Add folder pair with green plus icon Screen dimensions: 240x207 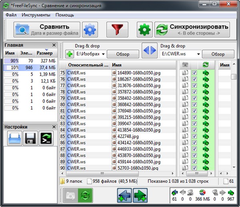69,54
